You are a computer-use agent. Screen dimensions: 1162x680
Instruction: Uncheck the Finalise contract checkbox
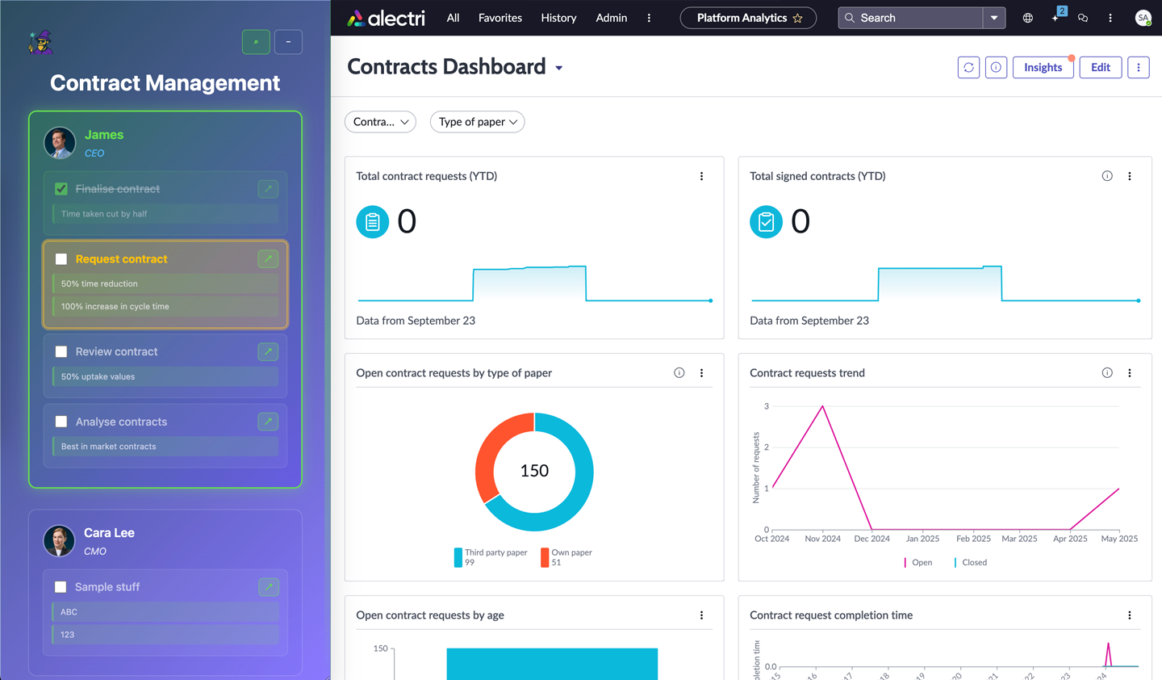click(61, 189)
